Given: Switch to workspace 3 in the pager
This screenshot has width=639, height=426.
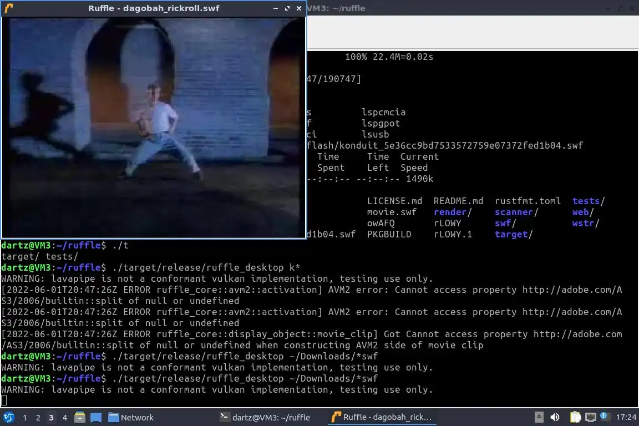Looking at the screenshot, I should pyautogui.click(x=51, y=418).
